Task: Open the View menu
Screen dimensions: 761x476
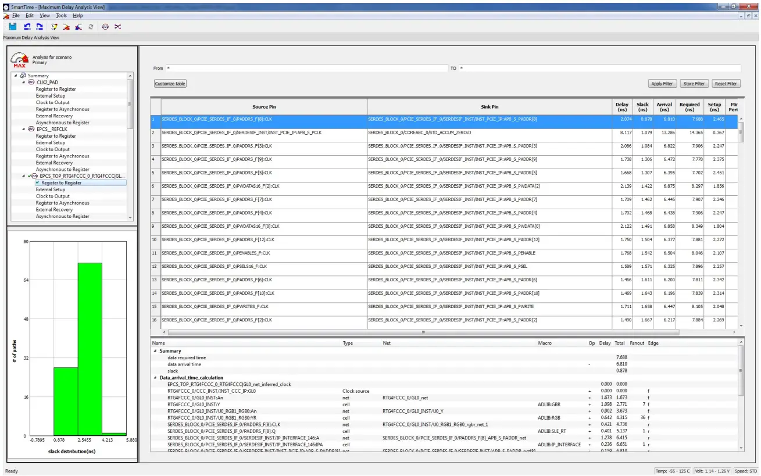Action: coord(45,16)
